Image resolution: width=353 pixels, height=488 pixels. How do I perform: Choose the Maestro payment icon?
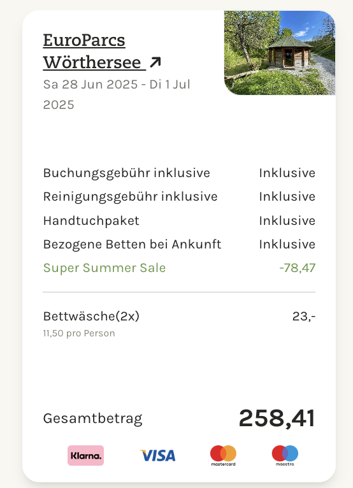click(x=285, y=456)
